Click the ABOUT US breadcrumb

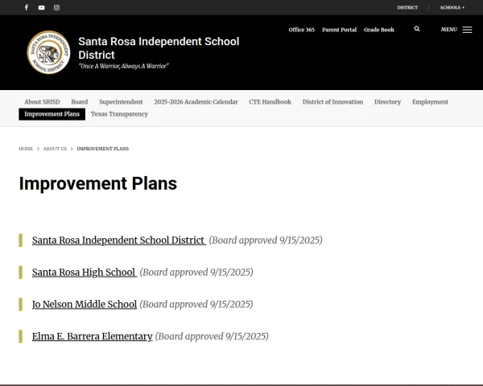point(55,149)
